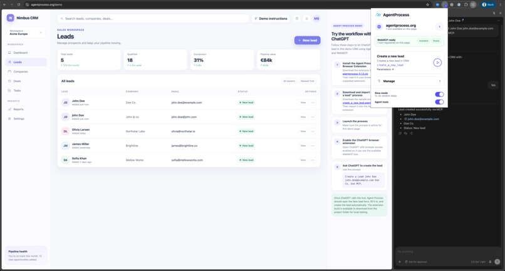
Task: Click the JM avatar for James Miller
Action: (65, 146)
